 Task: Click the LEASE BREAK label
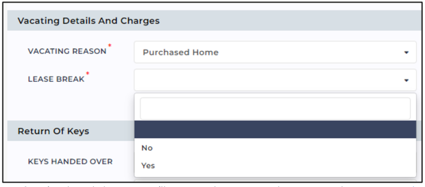coord(56,79)
